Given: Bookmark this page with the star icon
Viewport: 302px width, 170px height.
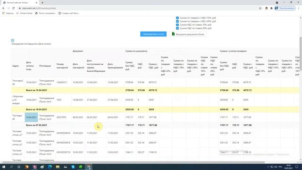Looking at the screenshot, I should (260, 8).
